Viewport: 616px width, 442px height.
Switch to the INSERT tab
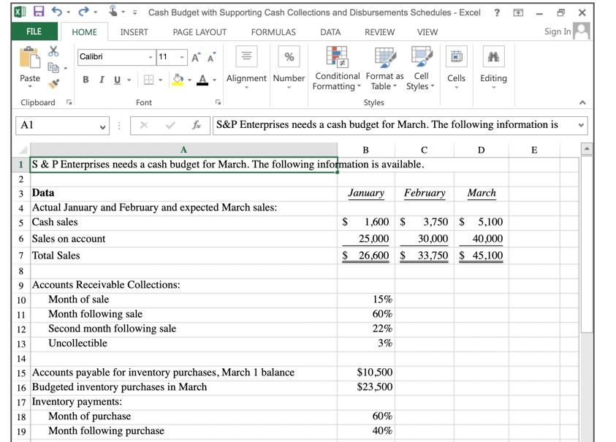click(x=134, y=32)
